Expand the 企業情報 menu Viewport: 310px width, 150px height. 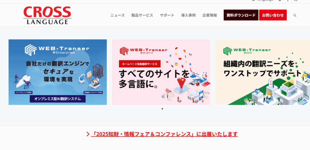209,15
